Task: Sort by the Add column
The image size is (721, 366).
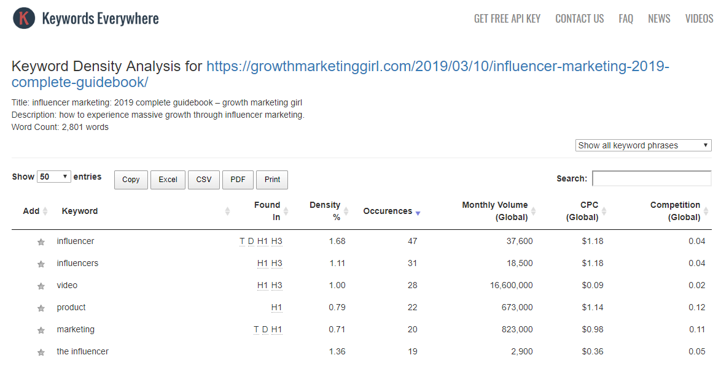Action: click(x=36, y=212)
